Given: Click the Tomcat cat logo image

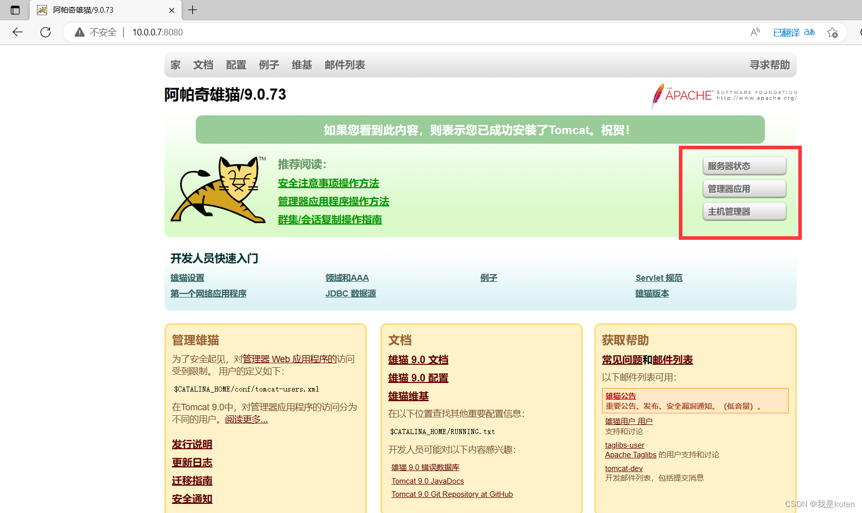Looking at the screenshot, I should (219, 189).
